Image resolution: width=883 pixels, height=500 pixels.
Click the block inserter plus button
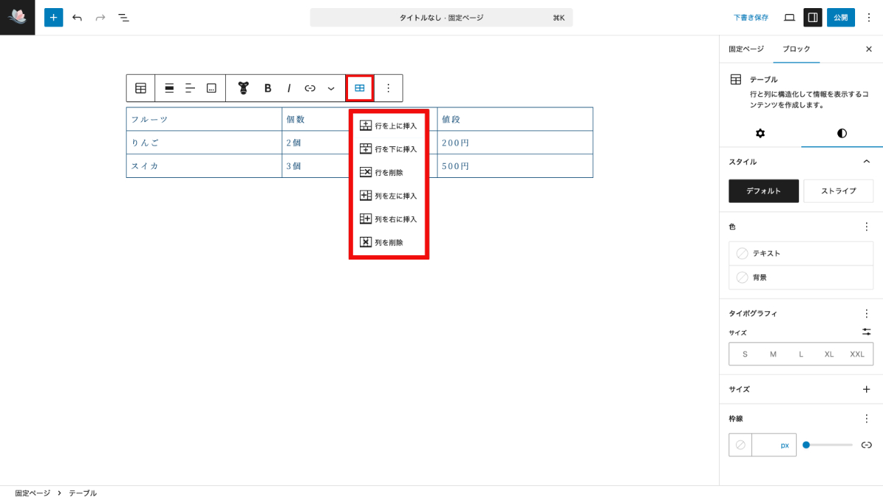tap(54, 17)
